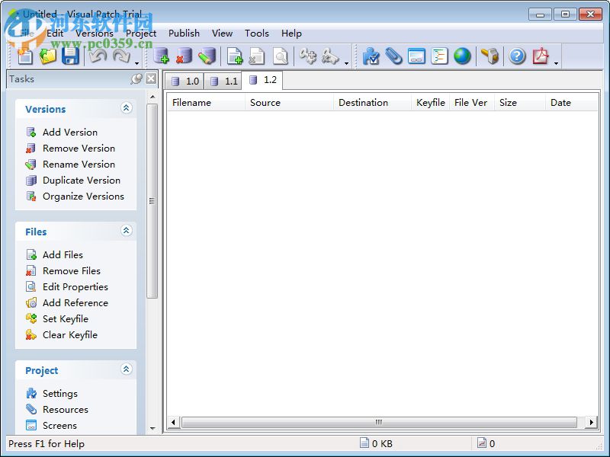Image resolution: width=610 pixels, height=457 pixels.
Task: Click the New Project toolbar icon
Action: point(25,56)
